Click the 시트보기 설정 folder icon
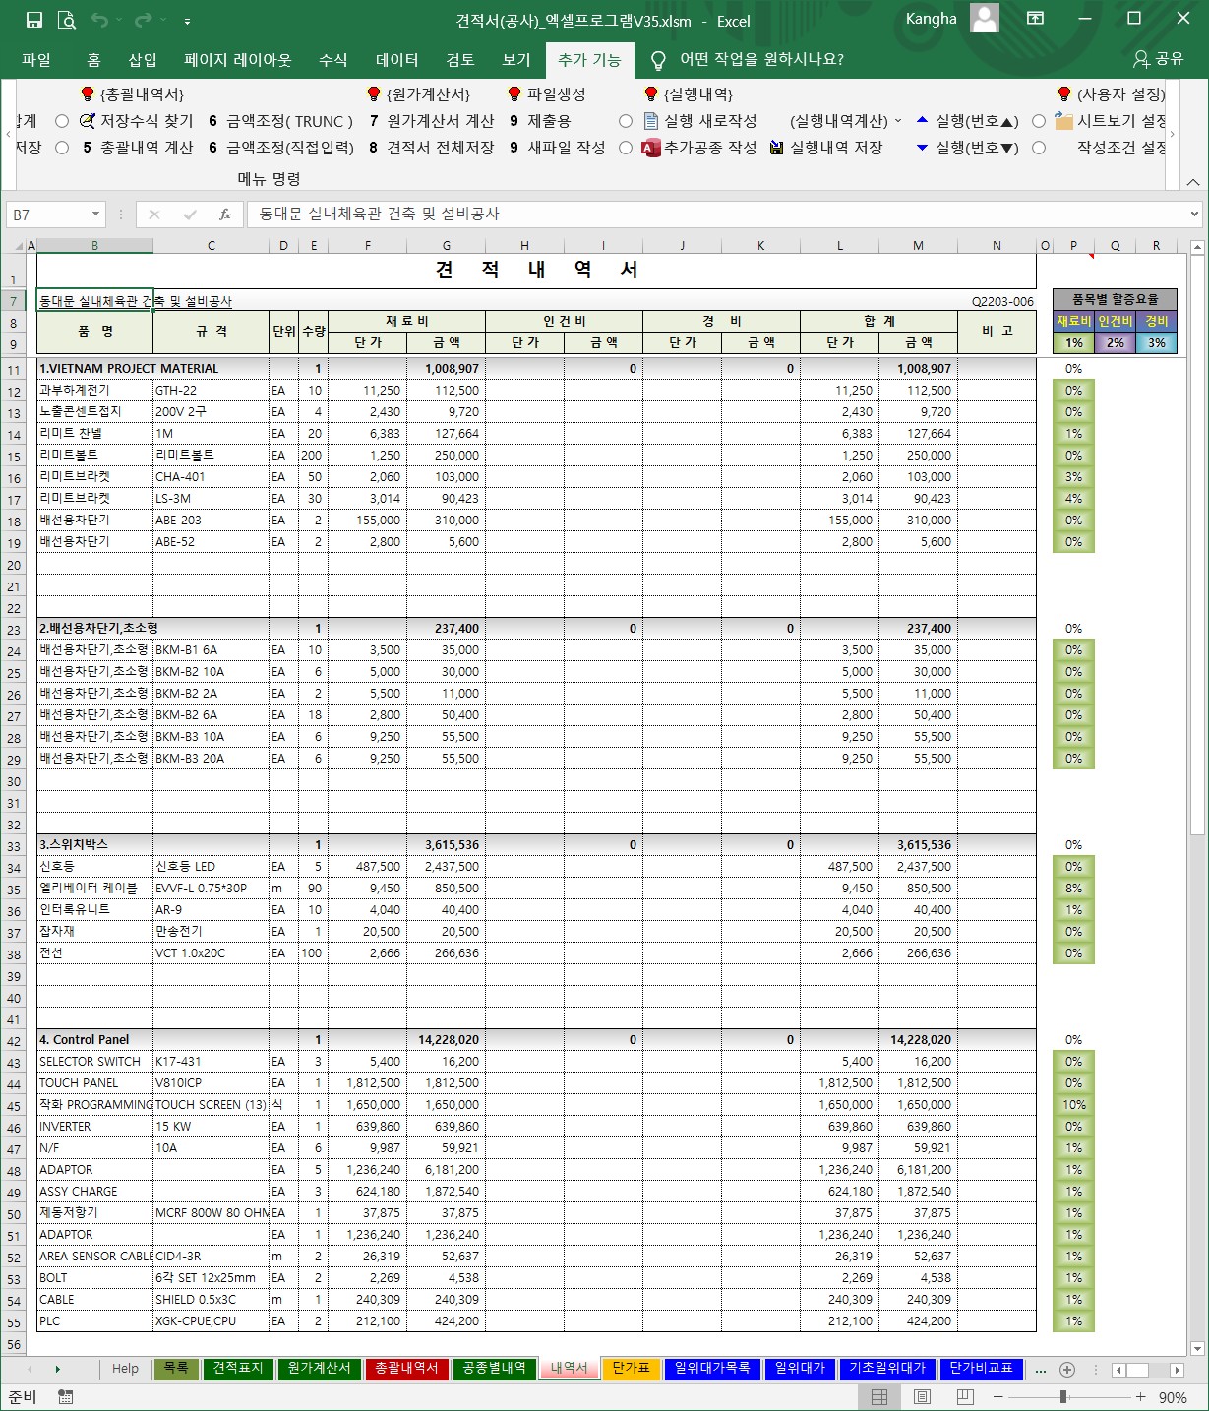This screenshot has height=1411, width=1209. 1063,121
